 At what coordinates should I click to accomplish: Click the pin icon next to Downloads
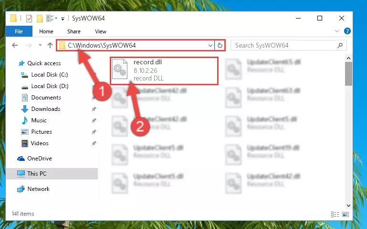click(94, 109)
